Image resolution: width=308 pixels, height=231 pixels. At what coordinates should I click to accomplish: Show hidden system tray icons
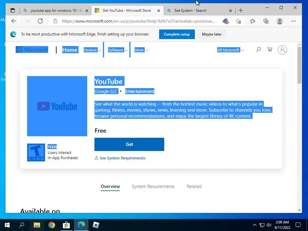(x=254, y=225)
